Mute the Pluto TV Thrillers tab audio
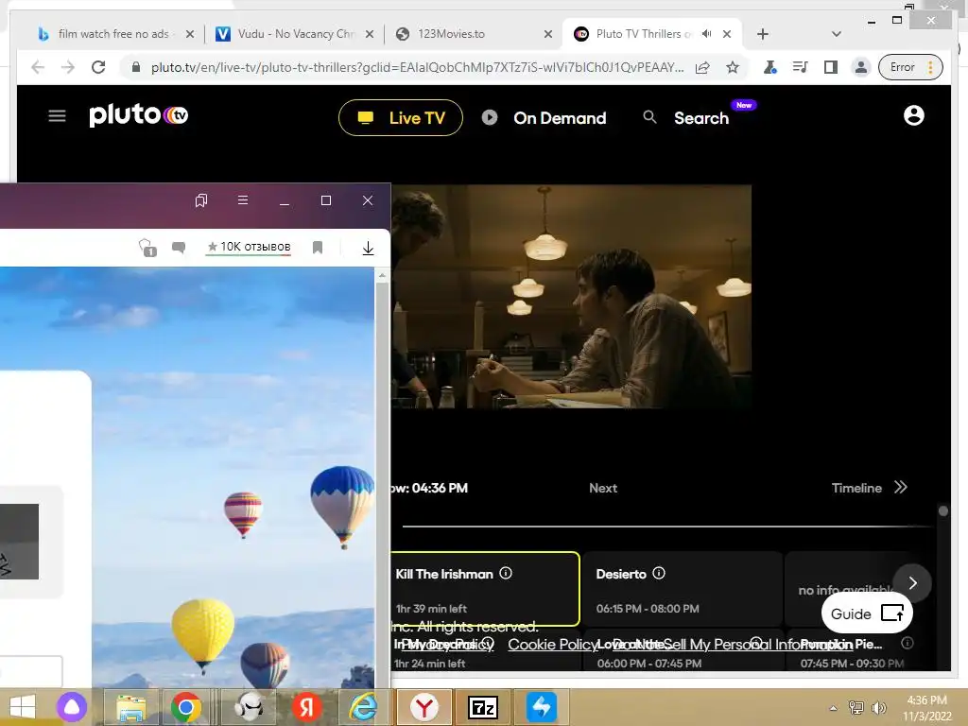 tap(707, 34)
